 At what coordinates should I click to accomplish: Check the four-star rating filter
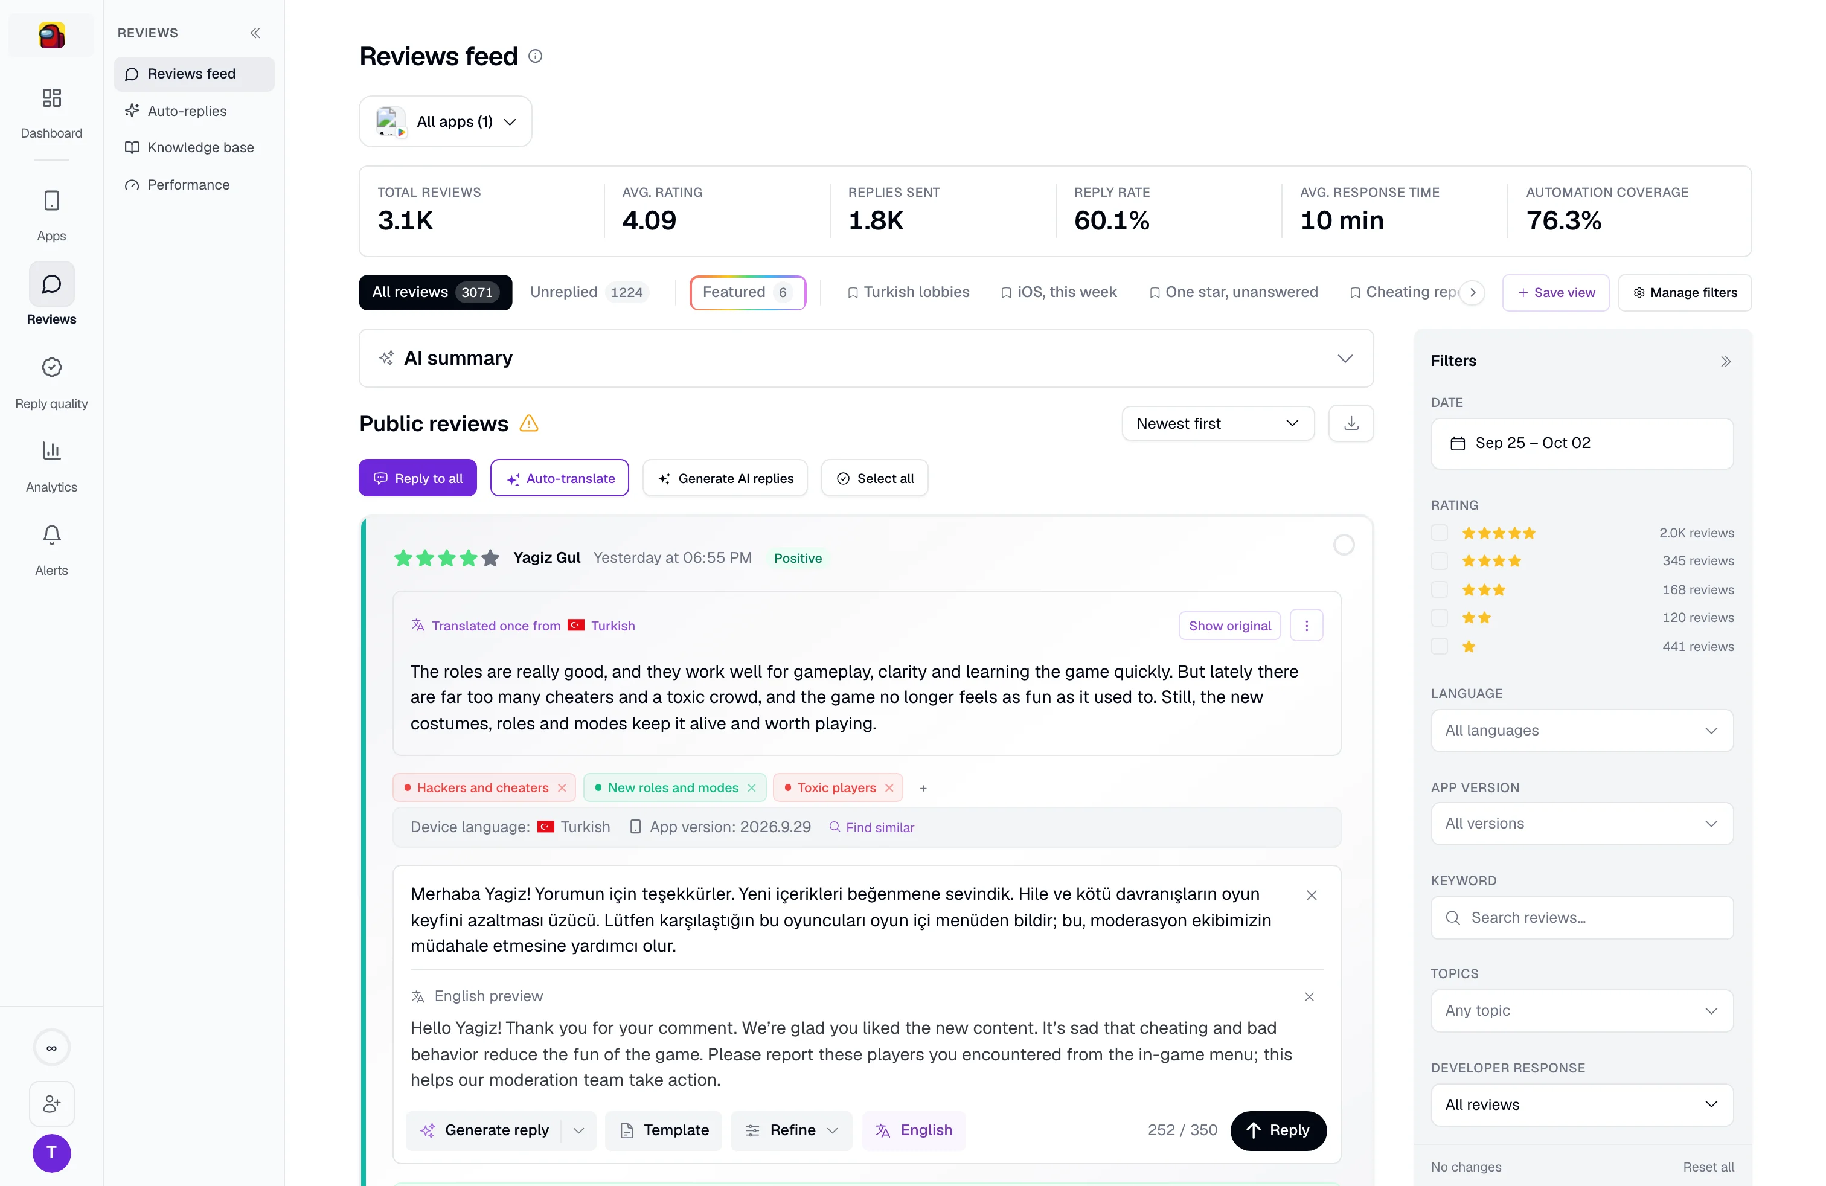click(x=1440, y=562)
